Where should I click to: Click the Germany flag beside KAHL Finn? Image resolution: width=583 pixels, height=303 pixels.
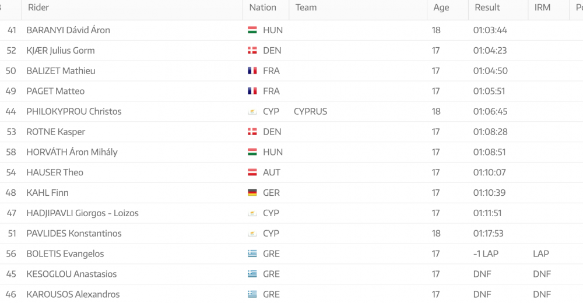(x=252, y=193)
